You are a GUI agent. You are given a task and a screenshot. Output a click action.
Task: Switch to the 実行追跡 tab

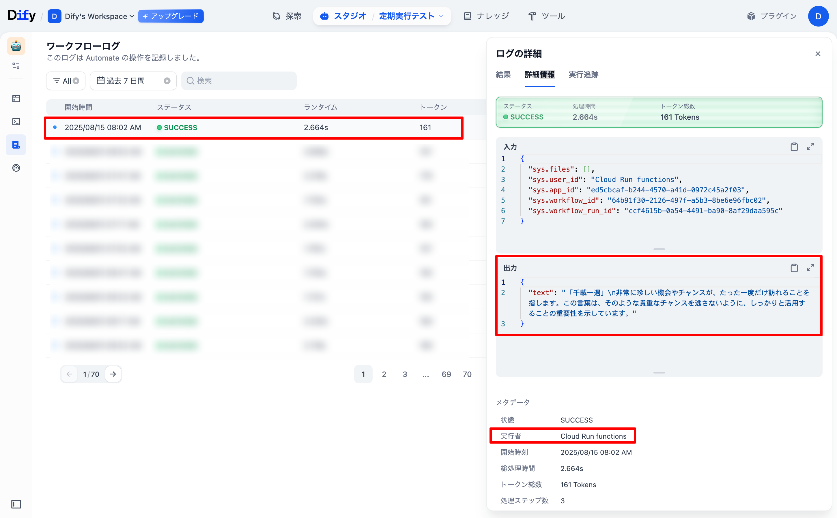583,75
